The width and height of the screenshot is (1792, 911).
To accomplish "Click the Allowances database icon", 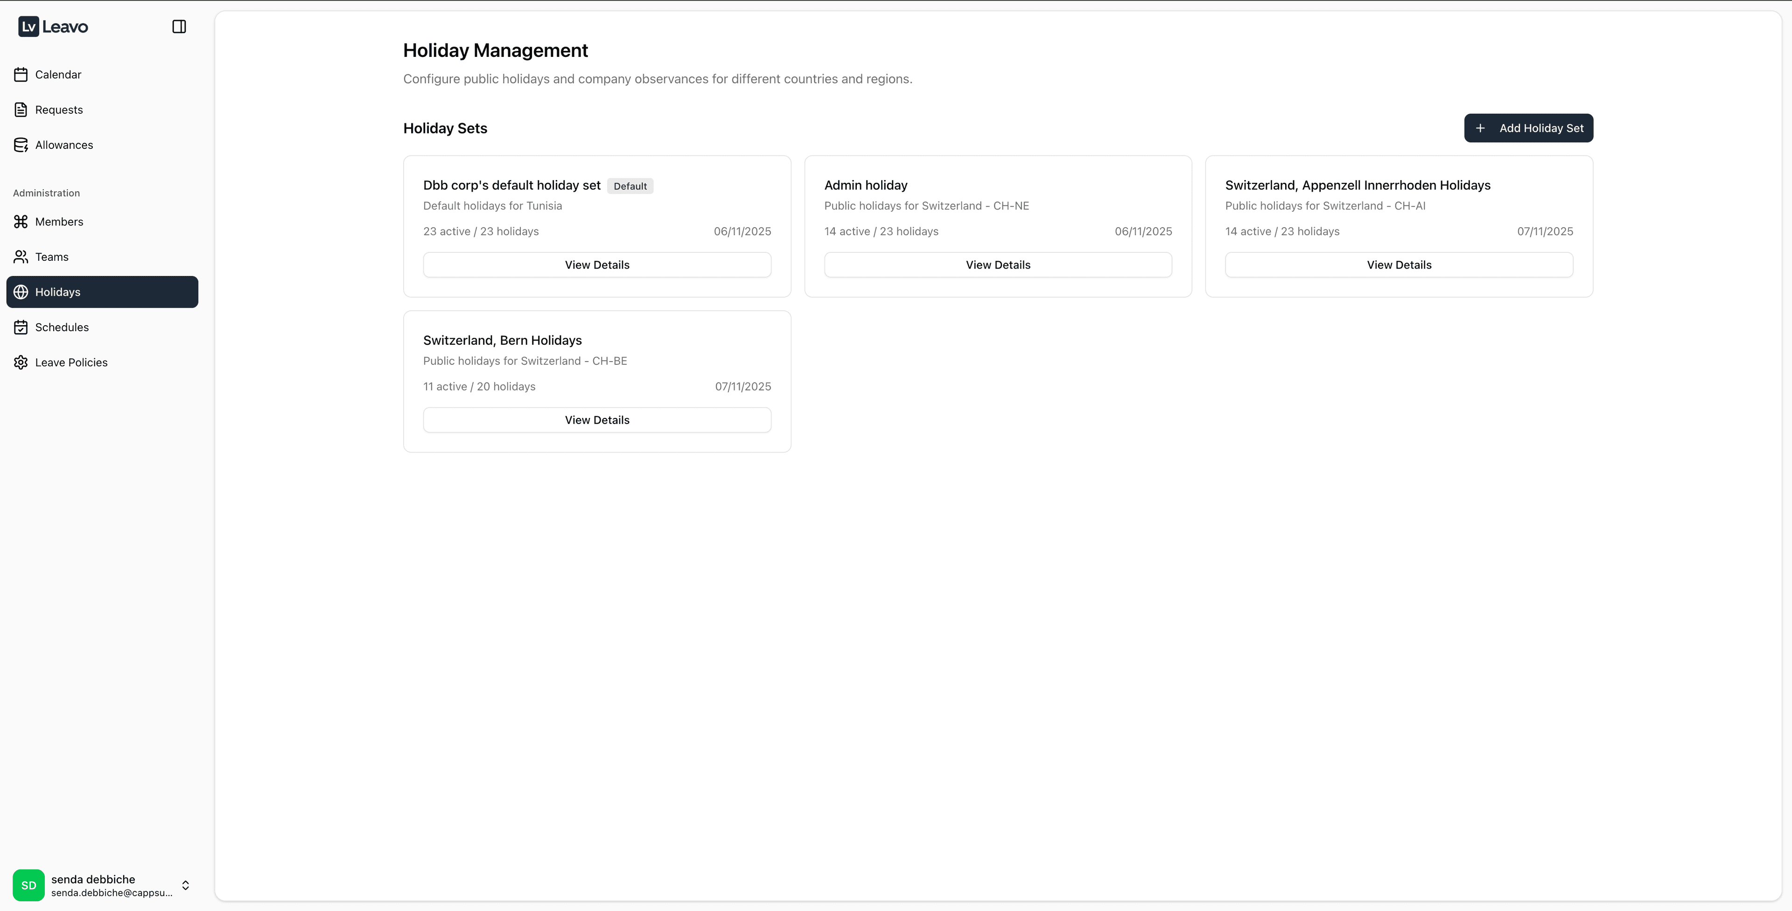I will click(x=21, y=145).
